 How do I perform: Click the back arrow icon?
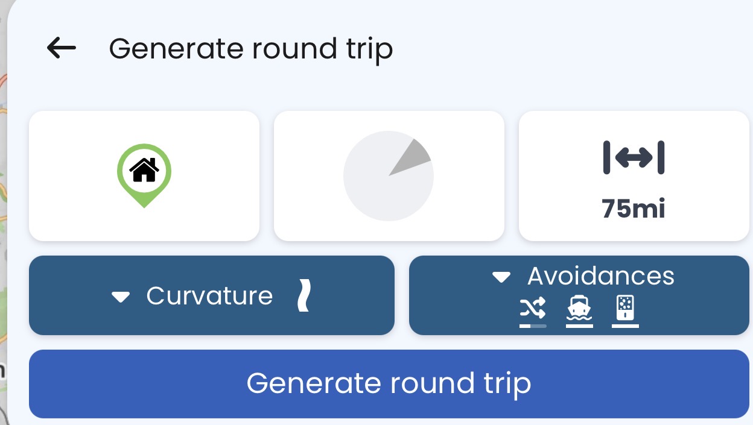tap(62, 48)
